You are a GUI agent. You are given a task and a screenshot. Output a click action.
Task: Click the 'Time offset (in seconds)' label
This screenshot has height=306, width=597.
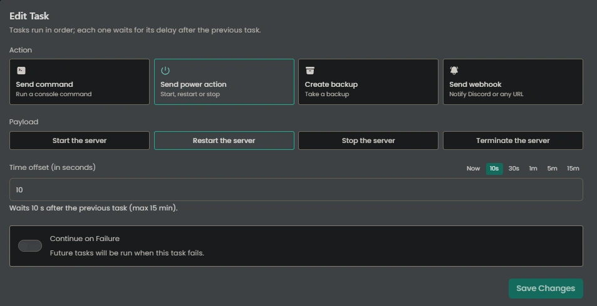click(x=53, y=167)
